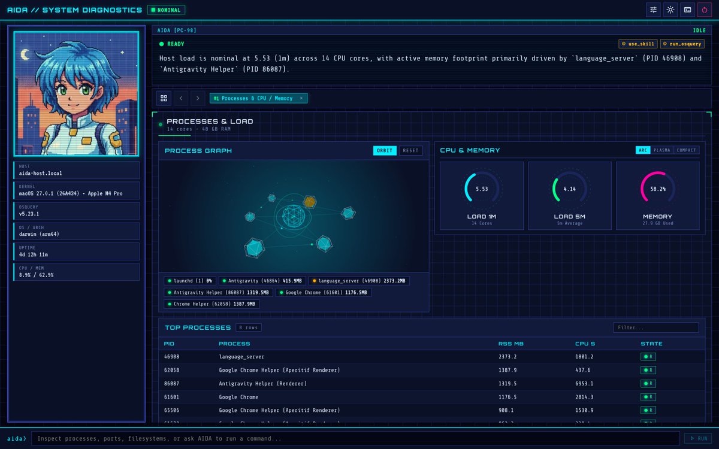Click the MEMORY gauge showing 58.2%

click(658, 196)
